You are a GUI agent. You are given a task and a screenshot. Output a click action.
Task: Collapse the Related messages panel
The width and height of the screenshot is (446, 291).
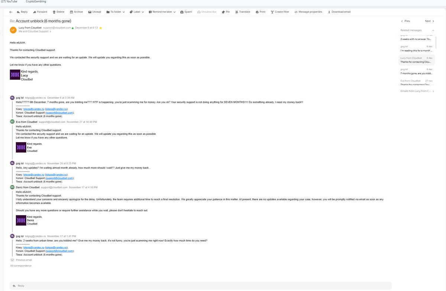(x=433, y=30)
